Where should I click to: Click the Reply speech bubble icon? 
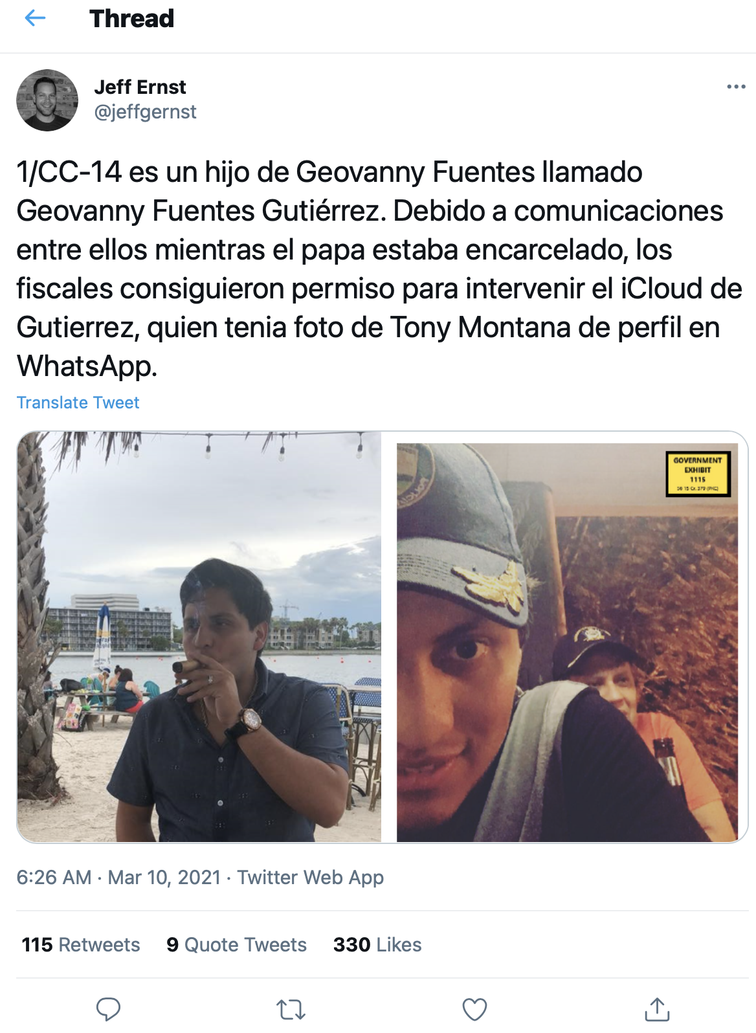[x=108, y=1009]
